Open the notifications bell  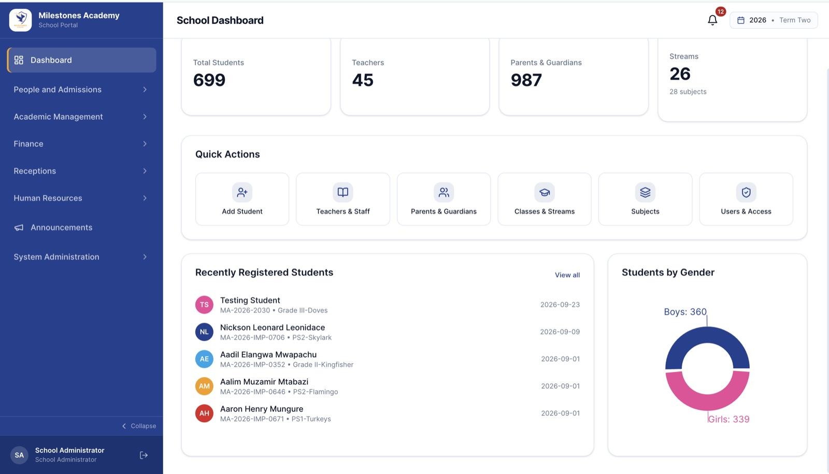click(x=712, y=20)
